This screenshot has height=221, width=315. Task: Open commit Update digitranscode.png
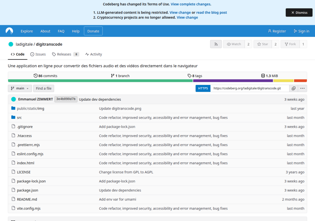[120, 108]
